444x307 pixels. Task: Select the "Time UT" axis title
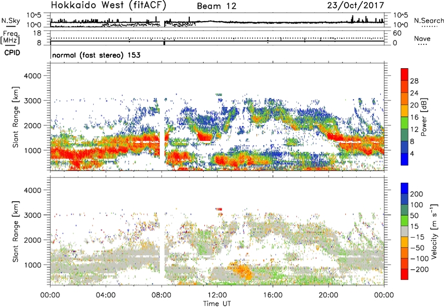(217, 304)
